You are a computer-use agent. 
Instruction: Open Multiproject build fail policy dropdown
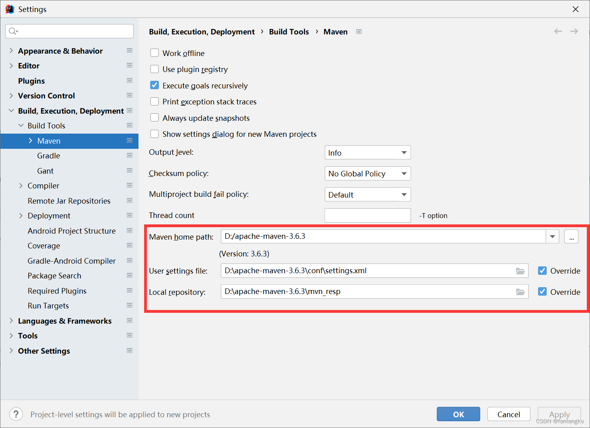click(x=367, y=194)
